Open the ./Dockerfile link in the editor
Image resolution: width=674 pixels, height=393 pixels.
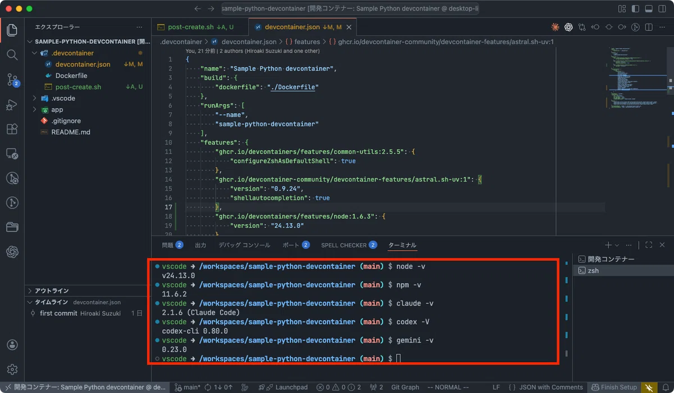(x=293, y=87)
